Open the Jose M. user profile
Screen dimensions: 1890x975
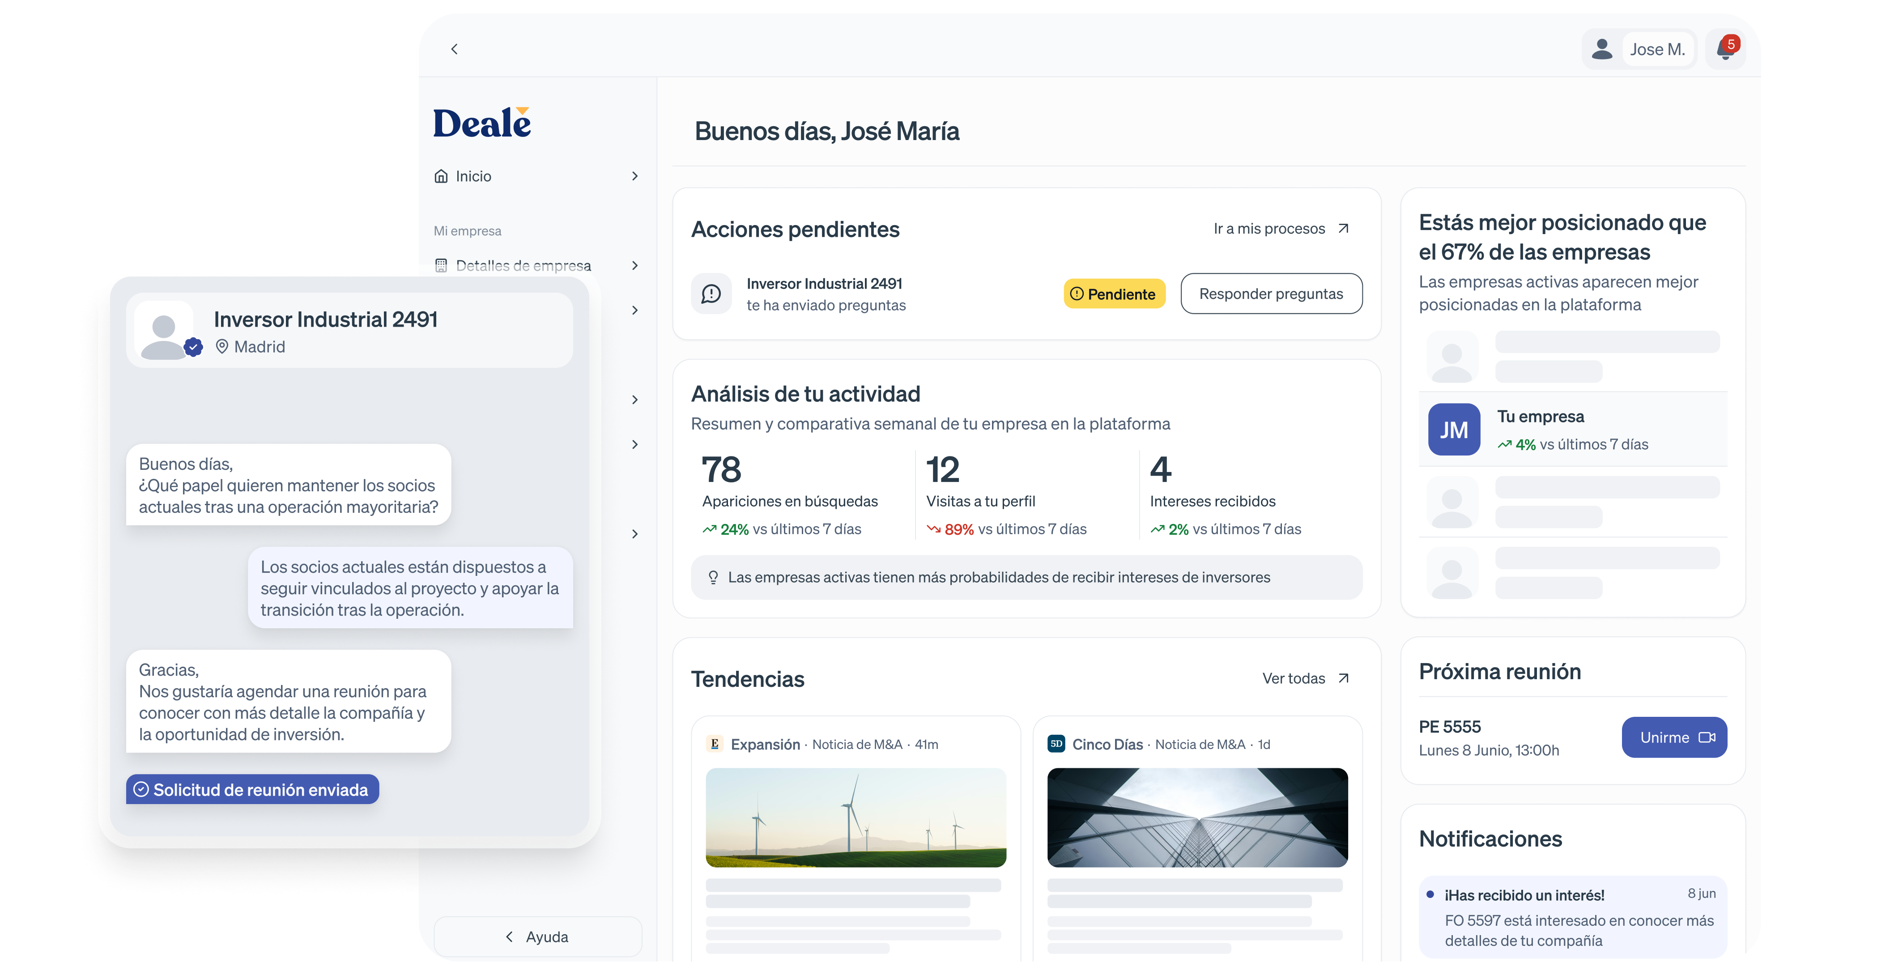[1639, 49]
